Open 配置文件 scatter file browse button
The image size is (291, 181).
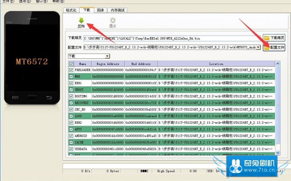274,48
